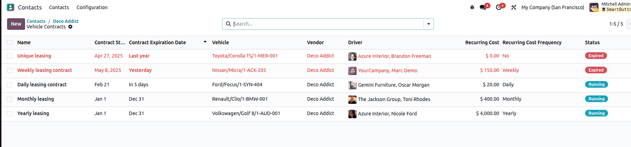This screenshot has height=147, width=631.
Task: Open the Contacts menu item
Action: (59, 7)
